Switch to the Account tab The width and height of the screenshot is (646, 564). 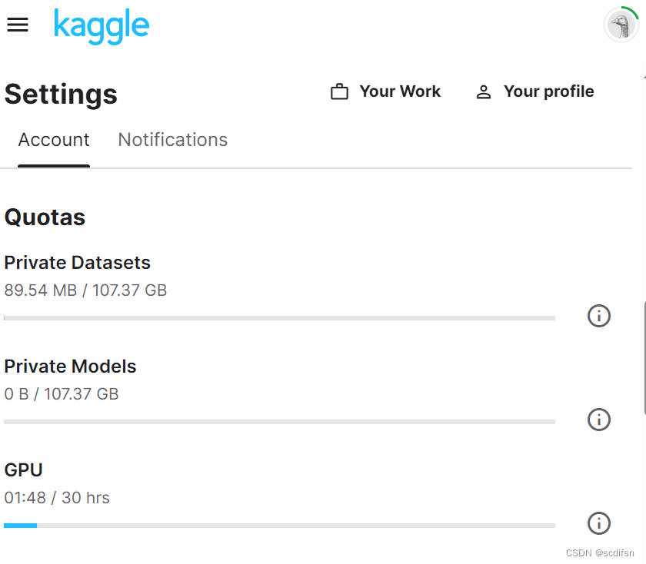coord(54,140)
